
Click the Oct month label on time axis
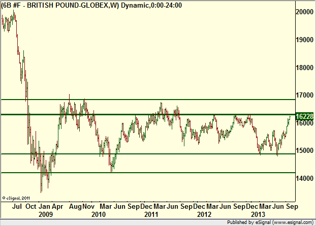click(31, 207)
